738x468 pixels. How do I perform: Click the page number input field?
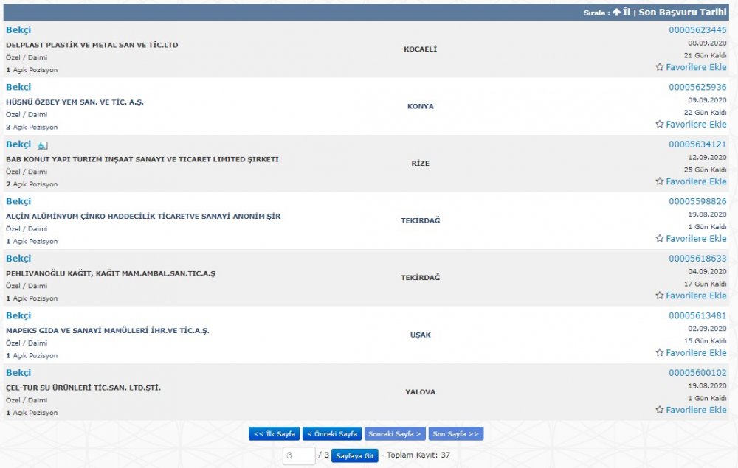[x=299, y=455]
